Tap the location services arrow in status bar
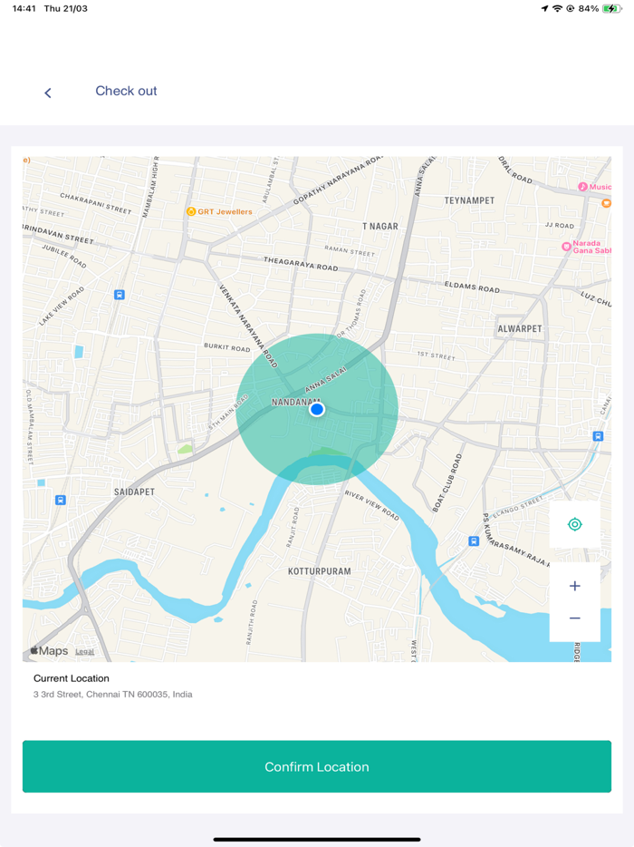Viewport: 634px width, 847px height. 544,9
